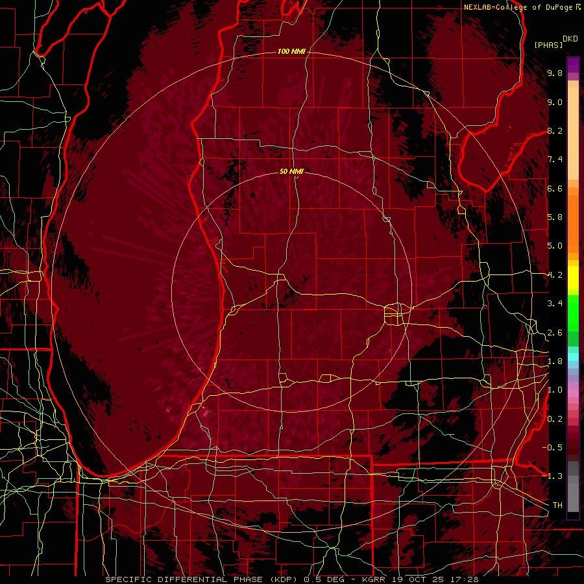The width and height of the screenshot is (584, 584).
Task: Select the 8.2 value on the scale
Action: [x=555, y=130]
